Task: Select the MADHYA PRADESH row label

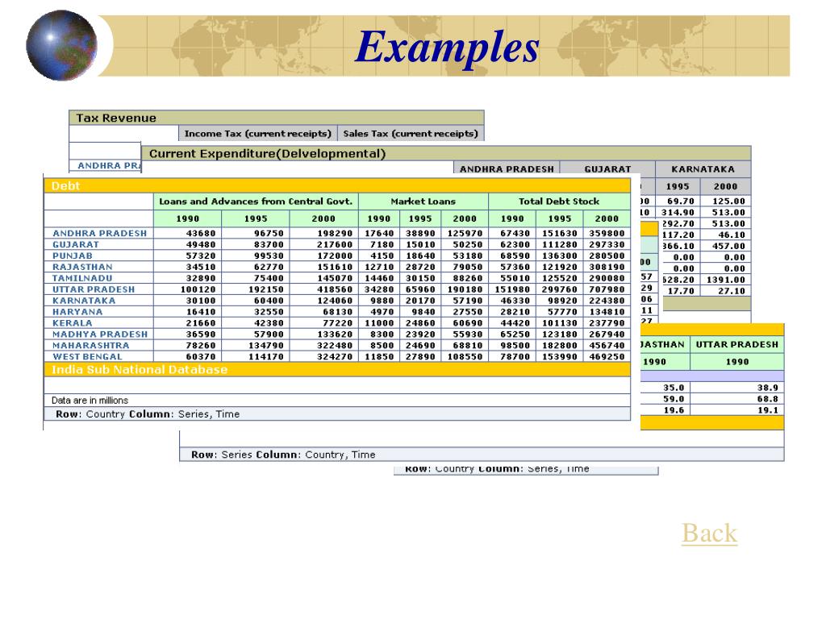Action: pyautogui.click(x=100, y=334)
